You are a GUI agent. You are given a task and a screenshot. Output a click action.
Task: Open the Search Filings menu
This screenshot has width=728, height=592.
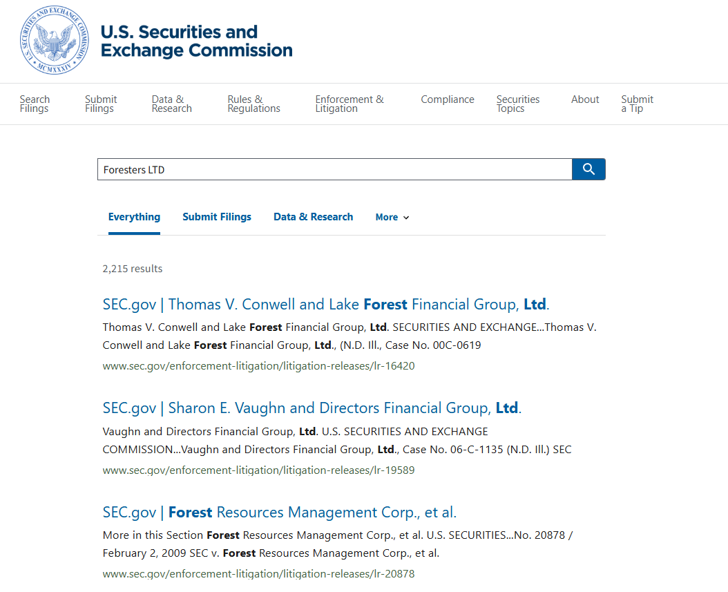pyautogui.click(x=35, y=104)
